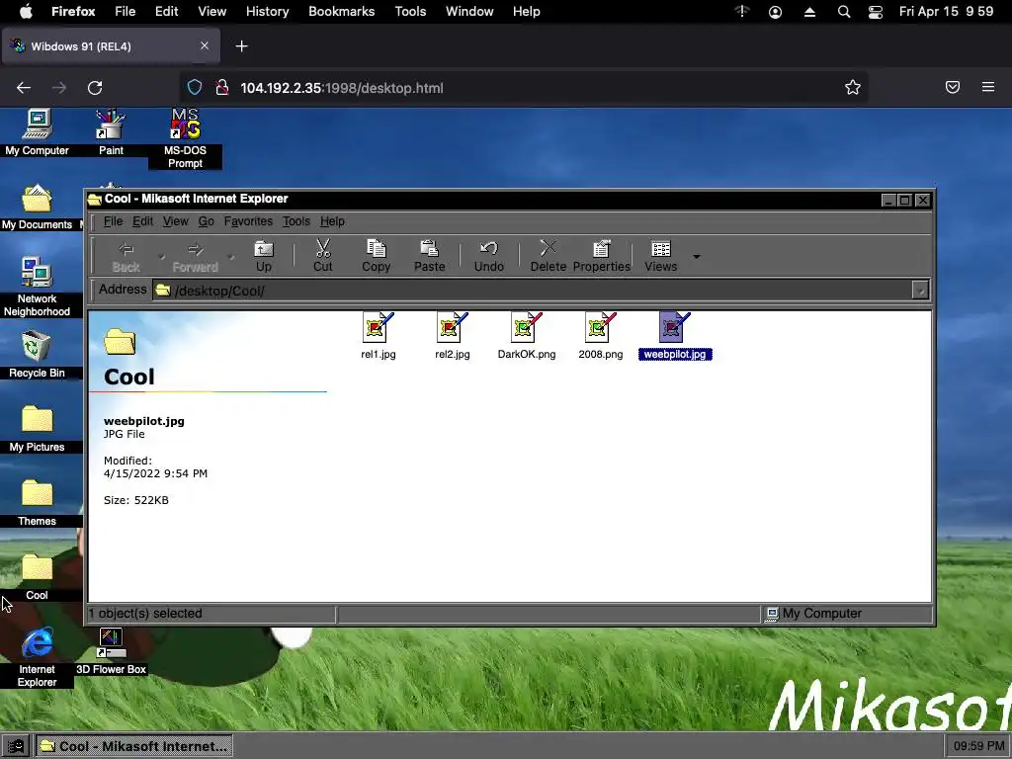Open a new Firefox tab
The height and width of the screenshot is (759, 1012).
click(241, 46)
